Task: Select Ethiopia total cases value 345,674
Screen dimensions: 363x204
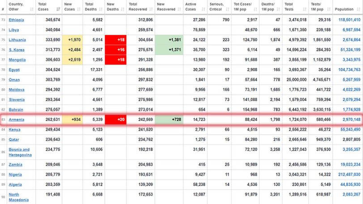Action: pos(53,20)
